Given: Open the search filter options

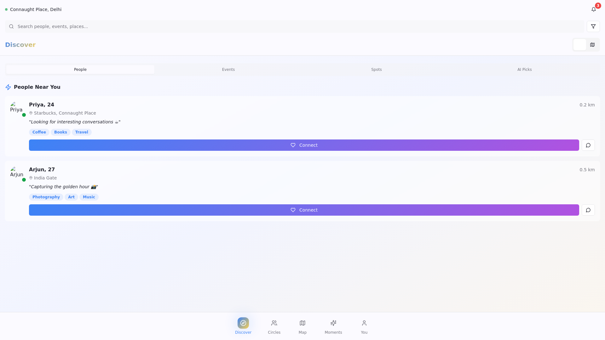Looking at the screenshot, I should (593, 26).
